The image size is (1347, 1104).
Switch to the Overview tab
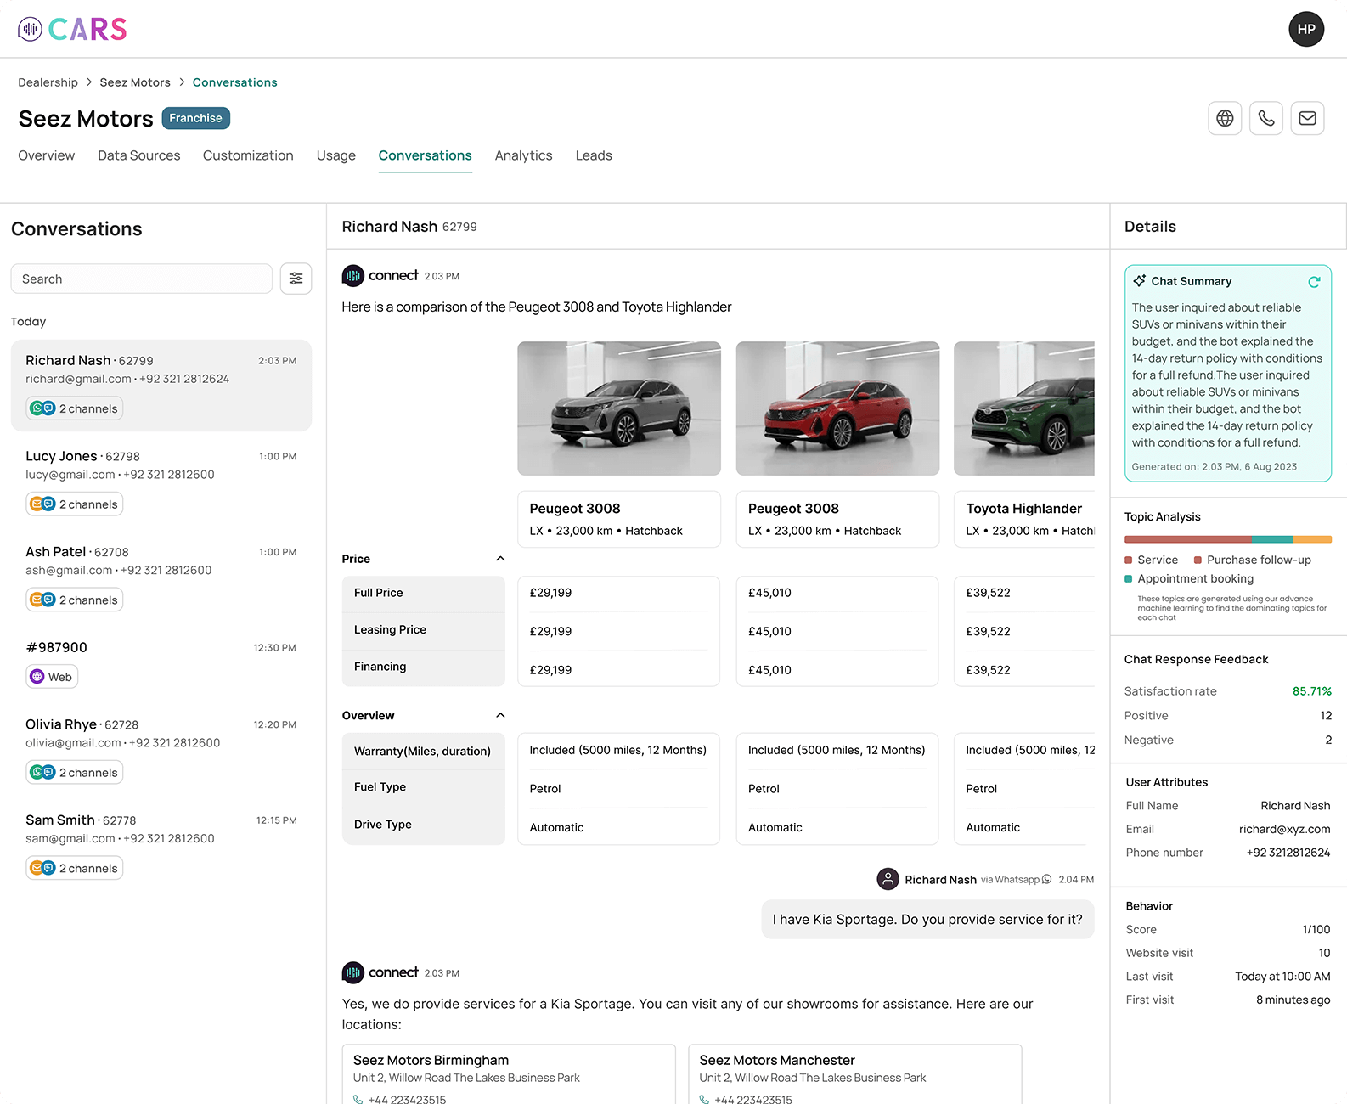pos(47,155)
